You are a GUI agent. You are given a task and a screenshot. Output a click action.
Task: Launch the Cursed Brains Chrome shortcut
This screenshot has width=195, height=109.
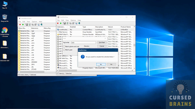click(5, 32)
